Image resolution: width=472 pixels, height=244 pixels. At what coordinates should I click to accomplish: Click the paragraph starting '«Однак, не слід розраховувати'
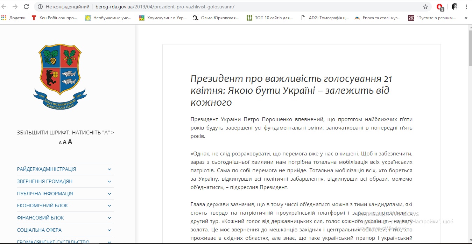tap(302, 170)
